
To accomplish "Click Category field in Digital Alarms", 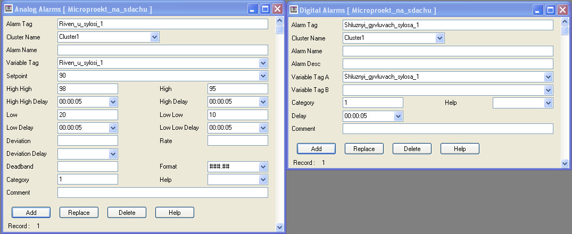I will coord(373,103).
